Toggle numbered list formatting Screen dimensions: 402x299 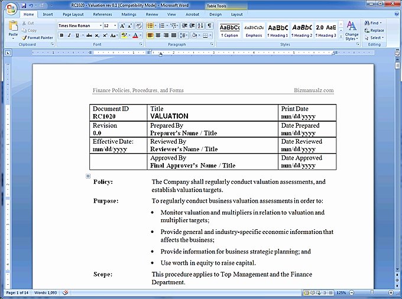coord(162,25)
